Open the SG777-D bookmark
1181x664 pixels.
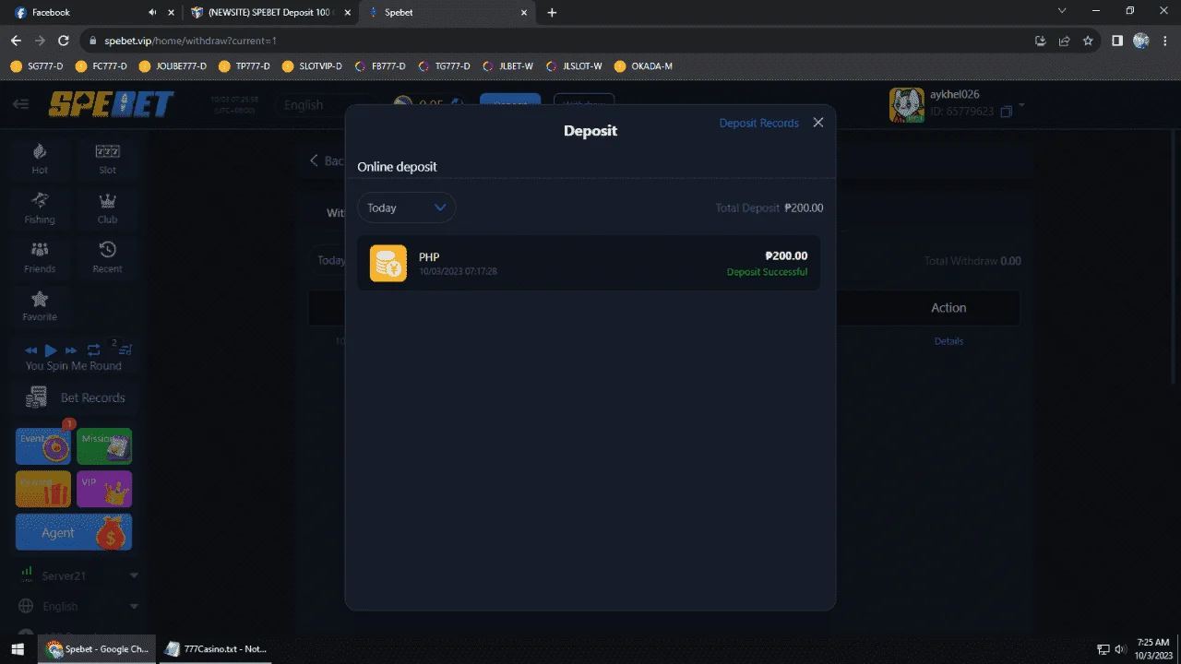(x=37, y=66)
